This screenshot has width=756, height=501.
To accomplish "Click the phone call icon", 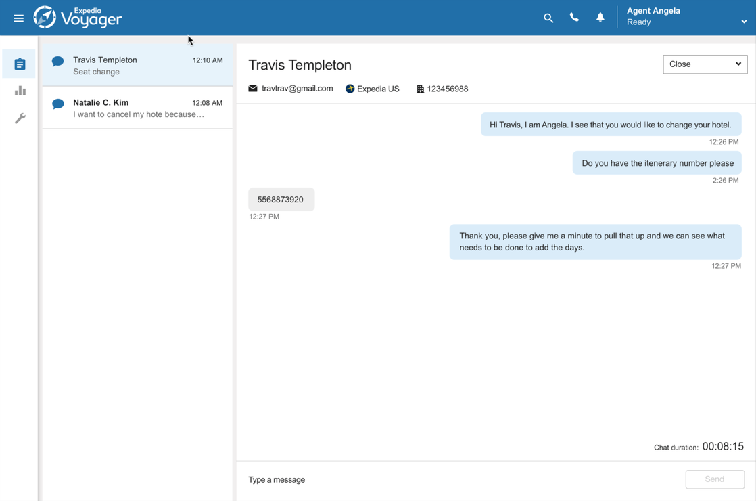I will click(x=574, y=18).
